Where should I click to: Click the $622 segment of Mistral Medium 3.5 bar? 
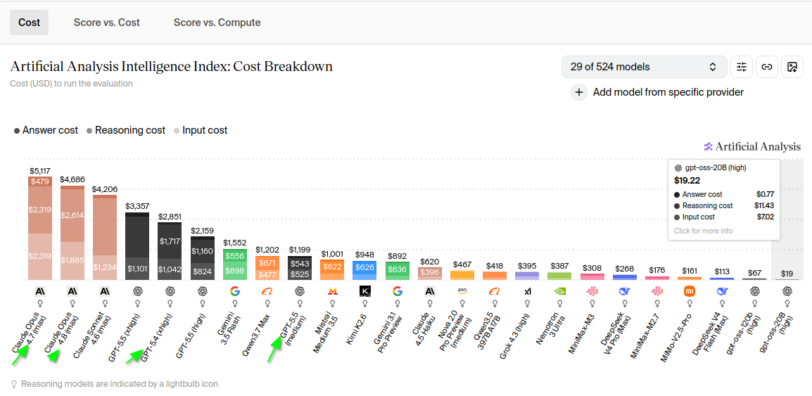[x=332, y=267]
